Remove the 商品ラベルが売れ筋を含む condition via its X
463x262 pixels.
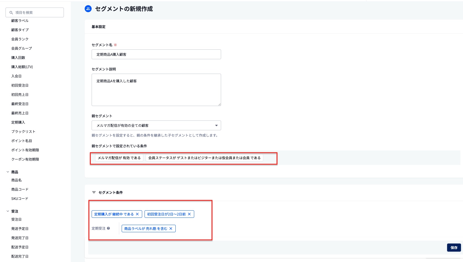pyautogui.click(x=171, y=228)
